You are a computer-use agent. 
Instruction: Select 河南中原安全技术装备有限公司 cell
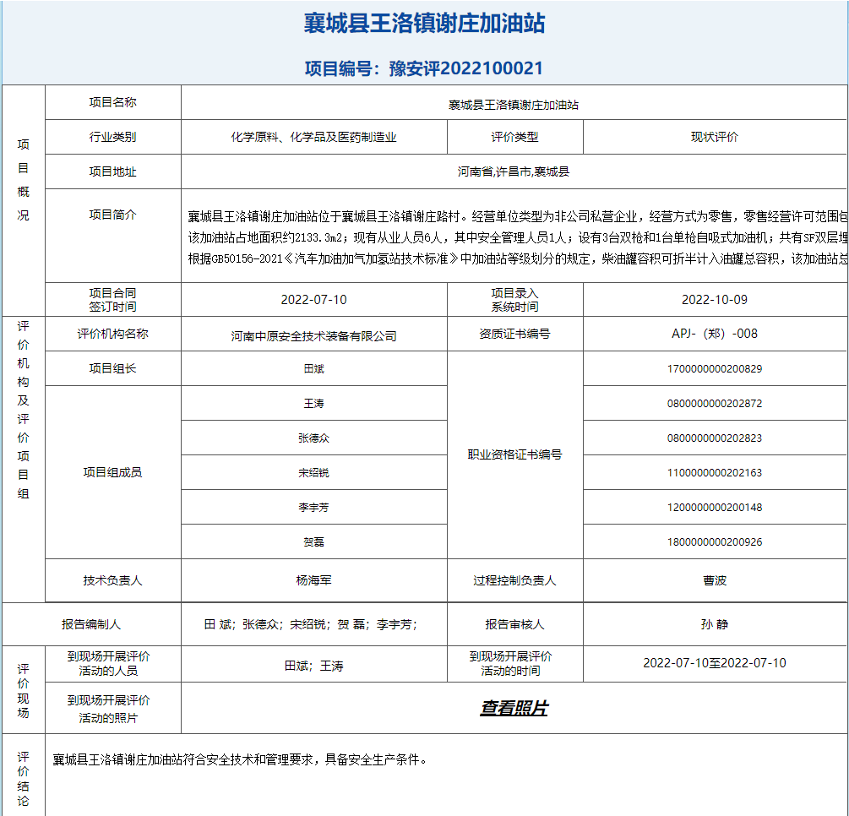point(314,336)
